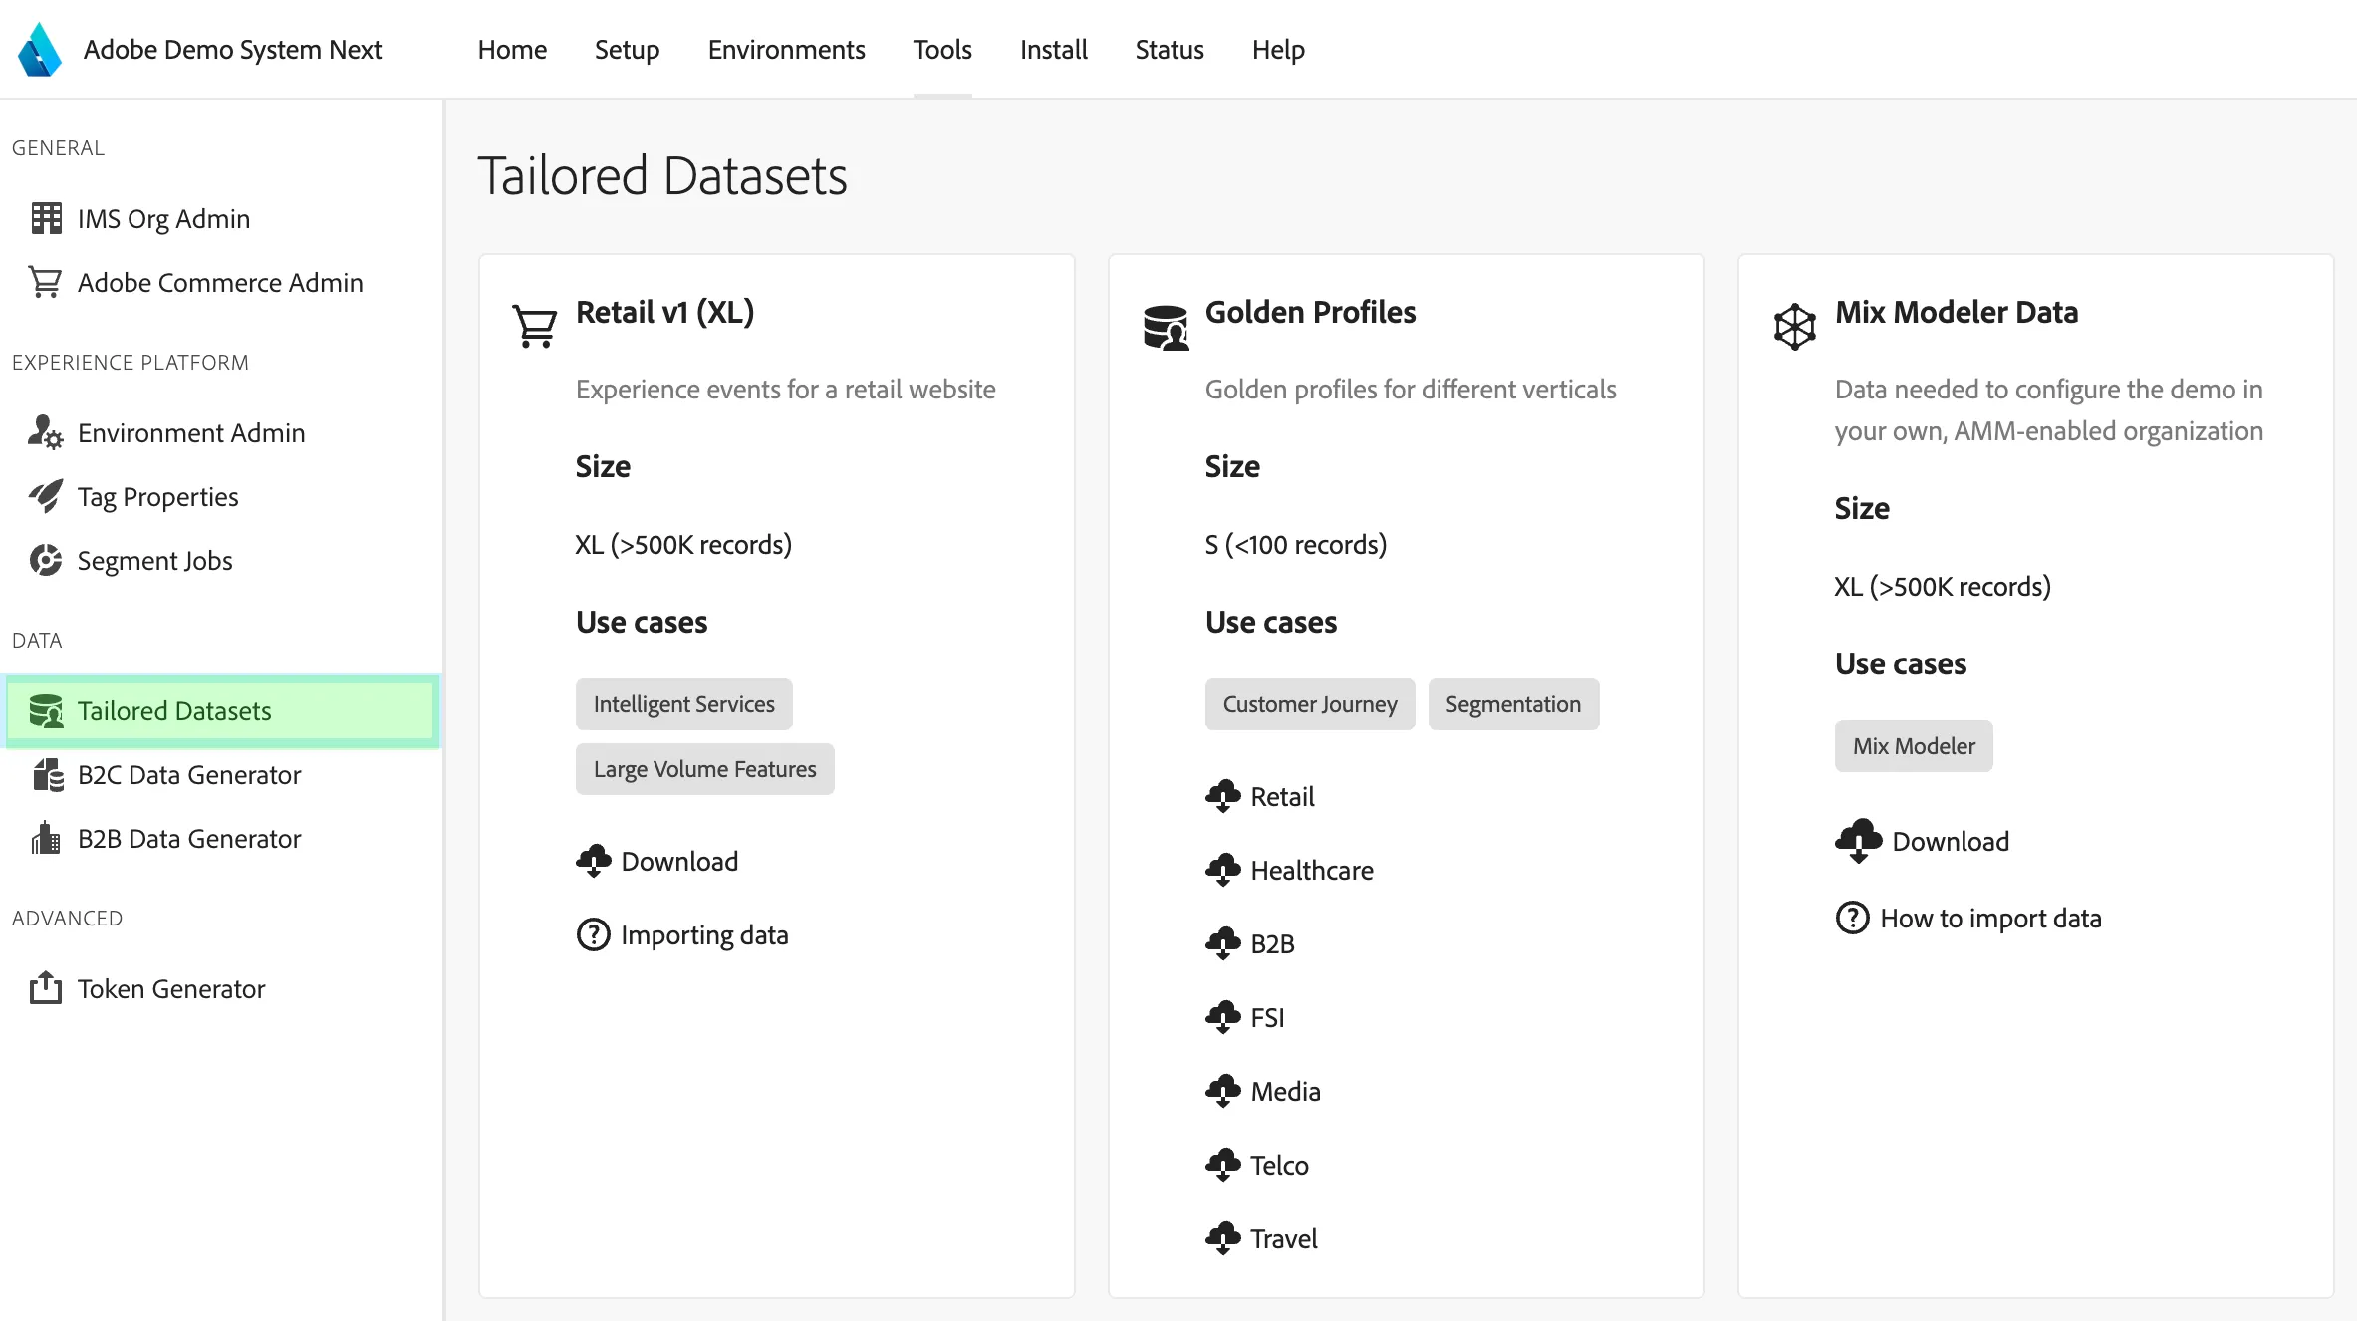Click the Adobe Demo System Next logo
The width and height of the screenshot is (2357, 1321).
40,50
